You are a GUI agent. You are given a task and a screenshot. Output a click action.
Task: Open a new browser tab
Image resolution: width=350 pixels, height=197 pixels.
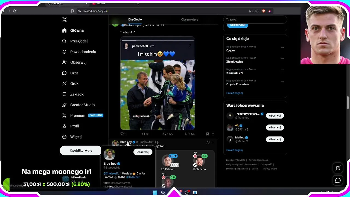point(138,4)
